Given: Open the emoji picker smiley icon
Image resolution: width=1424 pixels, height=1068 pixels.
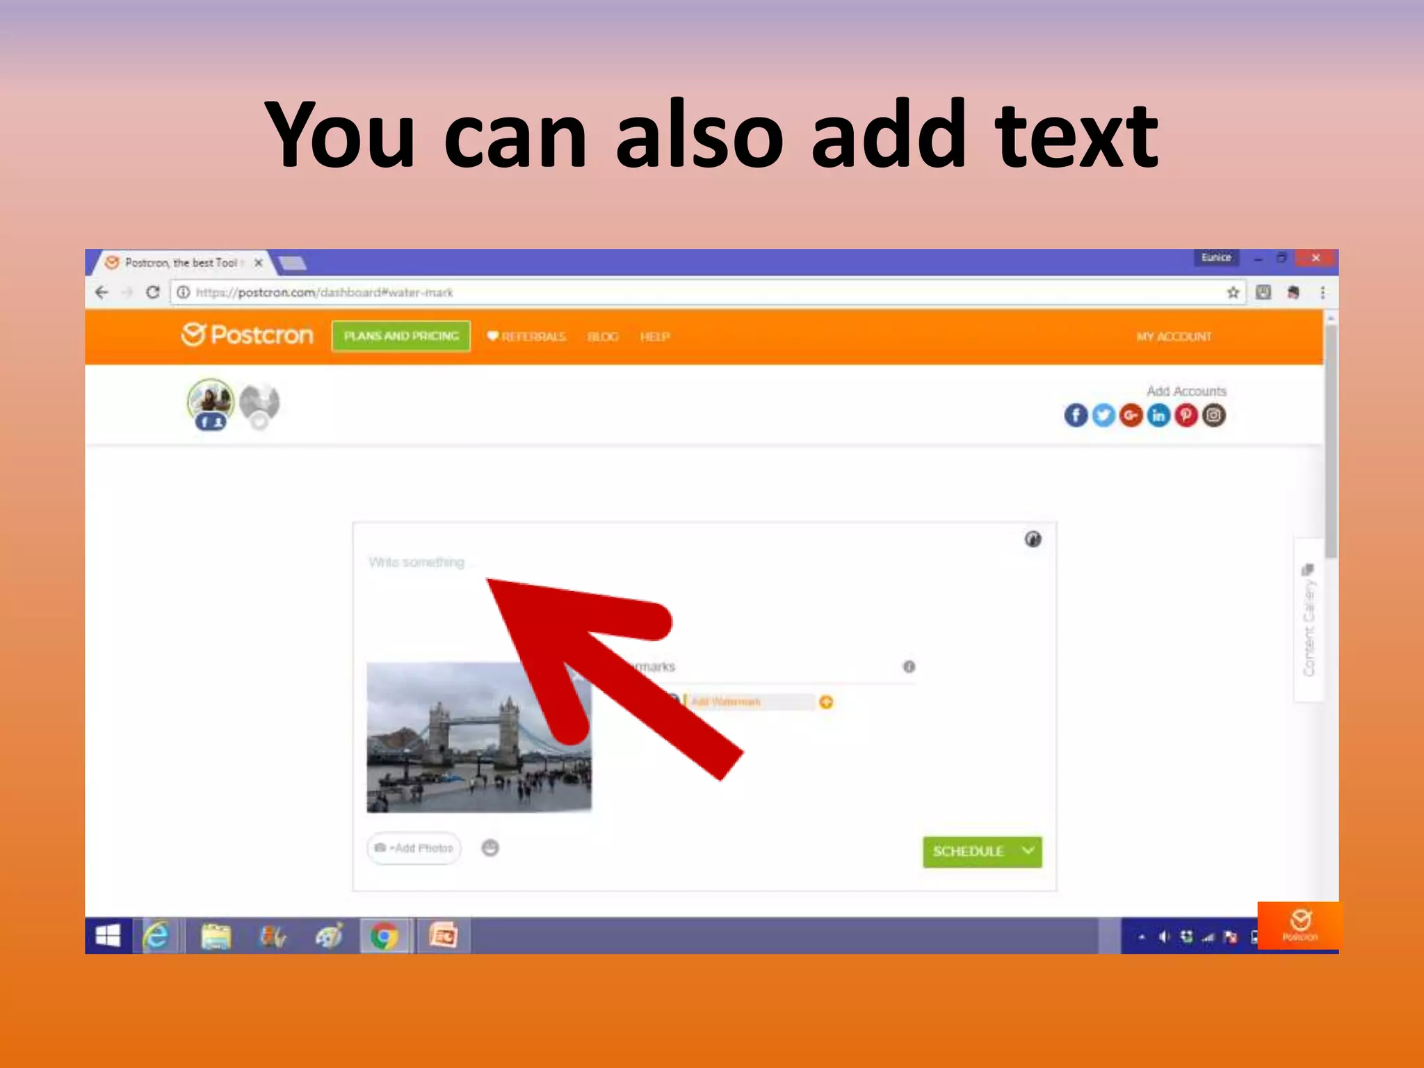Looking at the screenshot, I should point(490,848).
